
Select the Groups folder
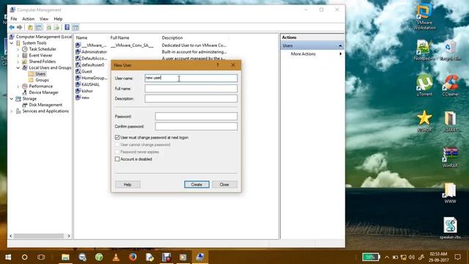point(42,80)
